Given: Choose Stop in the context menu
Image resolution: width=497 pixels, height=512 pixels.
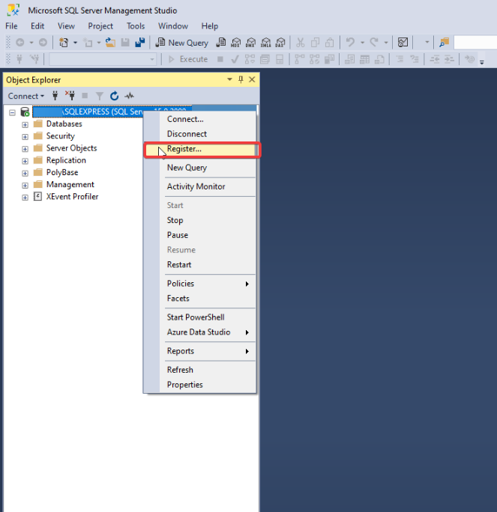Looking at the screenshot, I should [200, 220].
